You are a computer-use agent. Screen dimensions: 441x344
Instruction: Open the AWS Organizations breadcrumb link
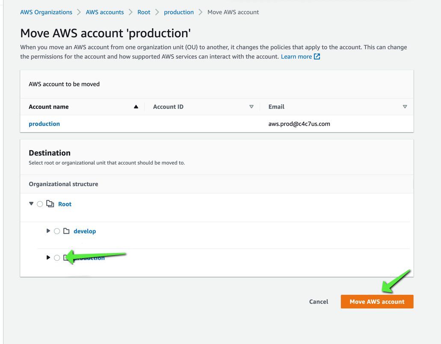click(x=46, y=12)
